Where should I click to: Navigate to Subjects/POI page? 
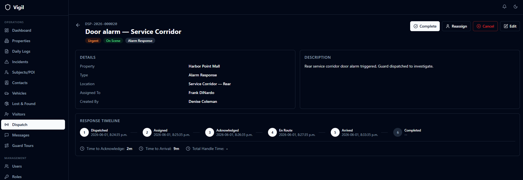pos(33,72)
